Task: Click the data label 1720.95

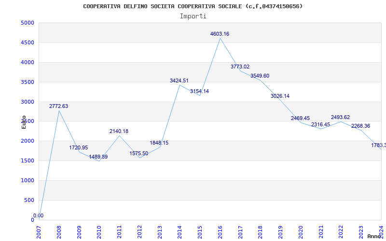Action: click(x=79, y=148)
